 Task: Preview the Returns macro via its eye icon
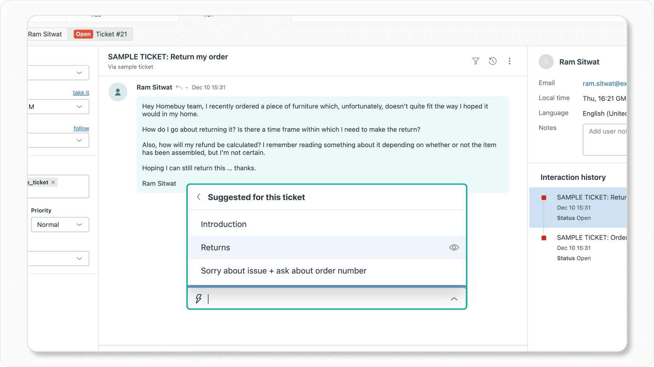pos(454,247)
